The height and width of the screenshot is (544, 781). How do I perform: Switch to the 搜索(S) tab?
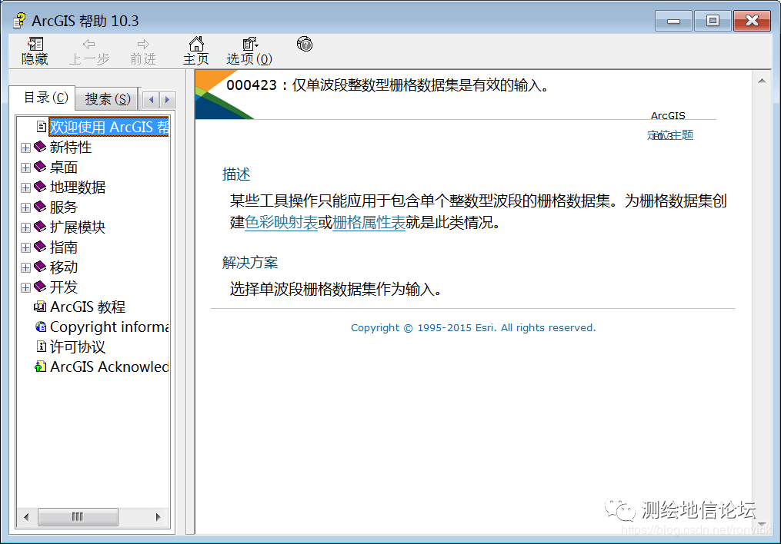107,98
